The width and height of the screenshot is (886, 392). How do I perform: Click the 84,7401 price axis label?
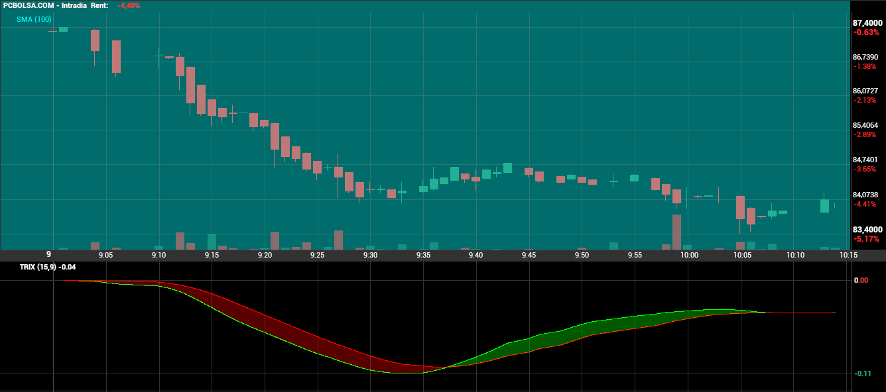pyautogui.click(x=865, y=160)
